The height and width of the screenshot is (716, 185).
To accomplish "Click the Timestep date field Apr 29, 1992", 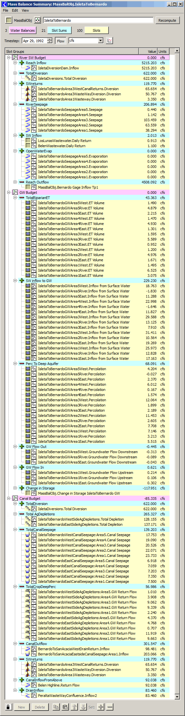I will tap(35, 41).
